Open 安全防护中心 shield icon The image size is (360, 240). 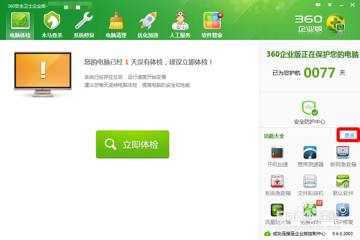coord(310,112)
